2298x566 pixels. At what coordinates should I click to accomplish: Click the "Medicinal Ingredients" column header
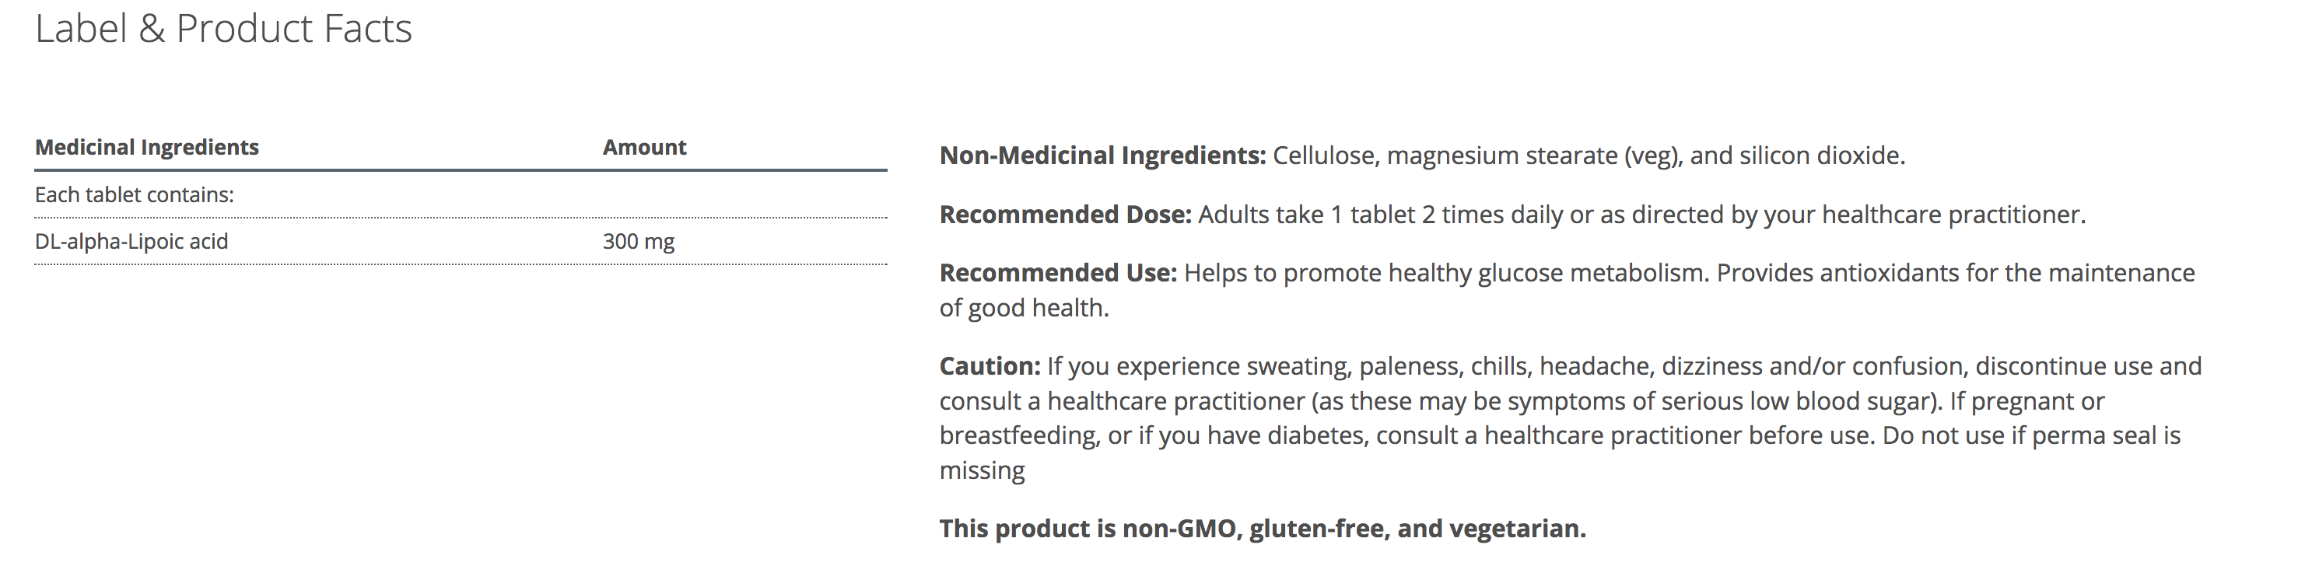click(x=146, y=147)
